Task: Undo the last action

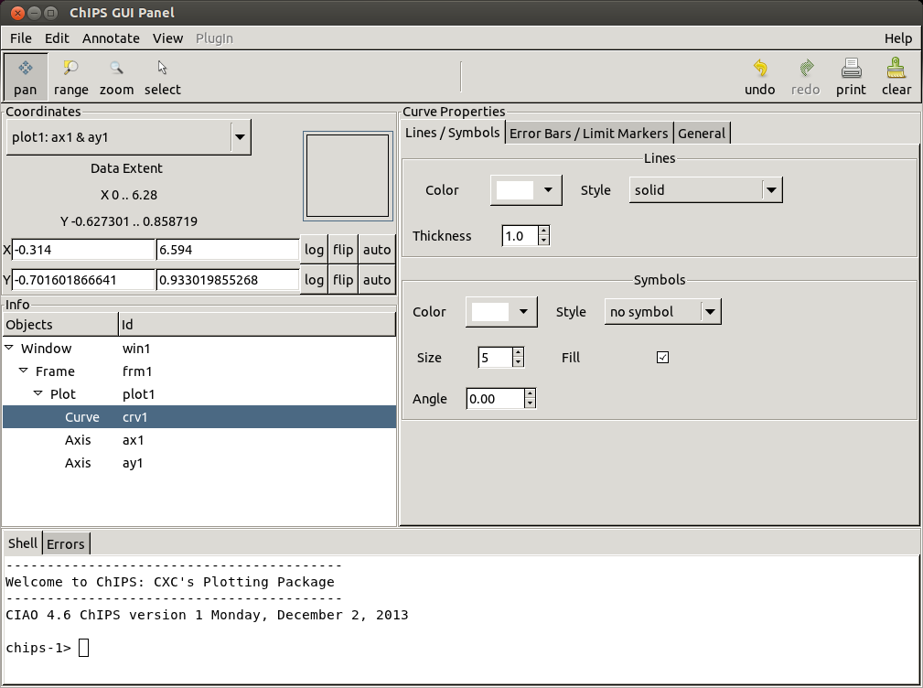Action: click(x=759, y=77)
